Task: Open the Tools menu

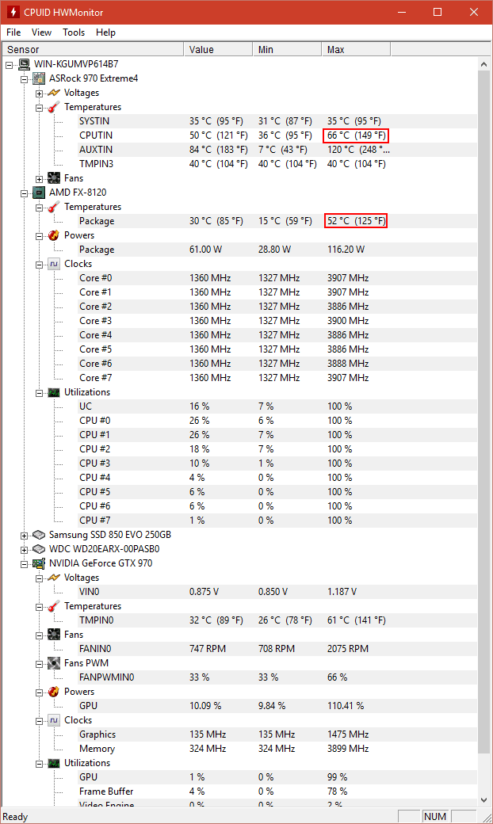Action: (x=74, y=32)
